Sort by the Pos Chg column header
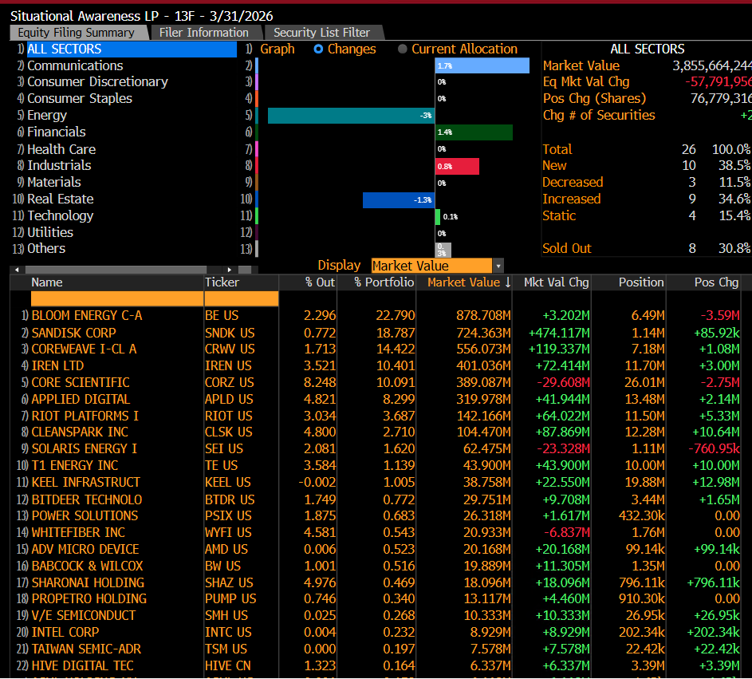The height and width of the screenshot is (679, 752). [703, 282]
